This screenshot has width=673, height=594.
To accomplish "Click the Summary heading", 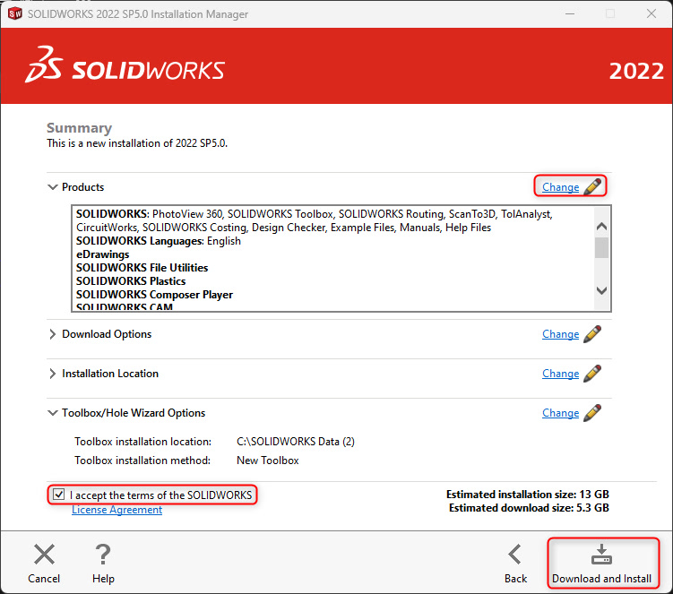I will pos(80,128).
